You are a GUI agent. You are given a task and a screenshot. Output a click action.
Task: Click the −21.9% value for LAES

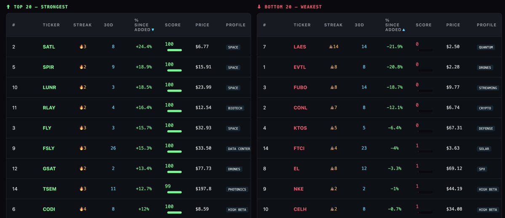click(395, 47)
